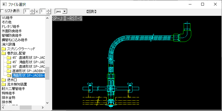The width and height of the screenshot is (222, 111).
Task: Click the tree's horizontal scrollbar right arrow
Action: pos(43,107)
